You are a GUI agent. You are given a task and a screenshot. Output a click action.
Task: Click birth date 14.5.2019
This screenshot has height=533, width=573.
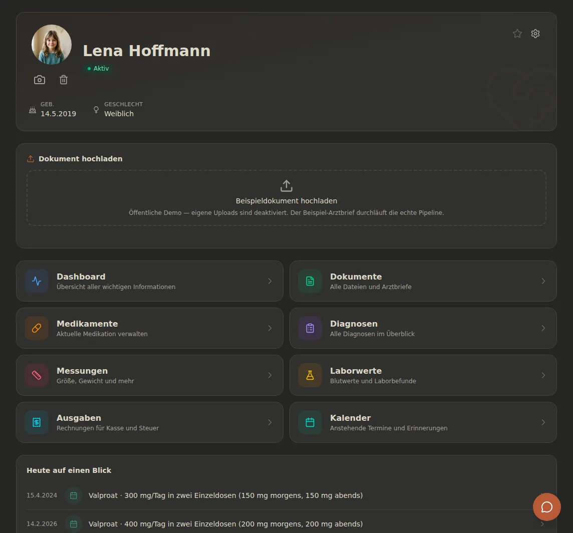(x=59, y=114)
